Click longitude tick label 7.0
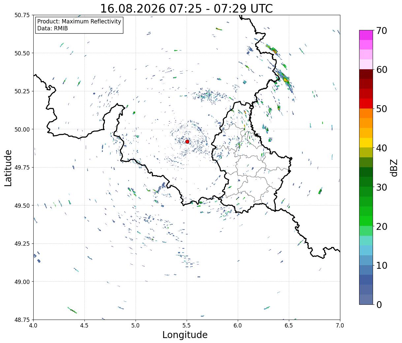 (340, 326)
